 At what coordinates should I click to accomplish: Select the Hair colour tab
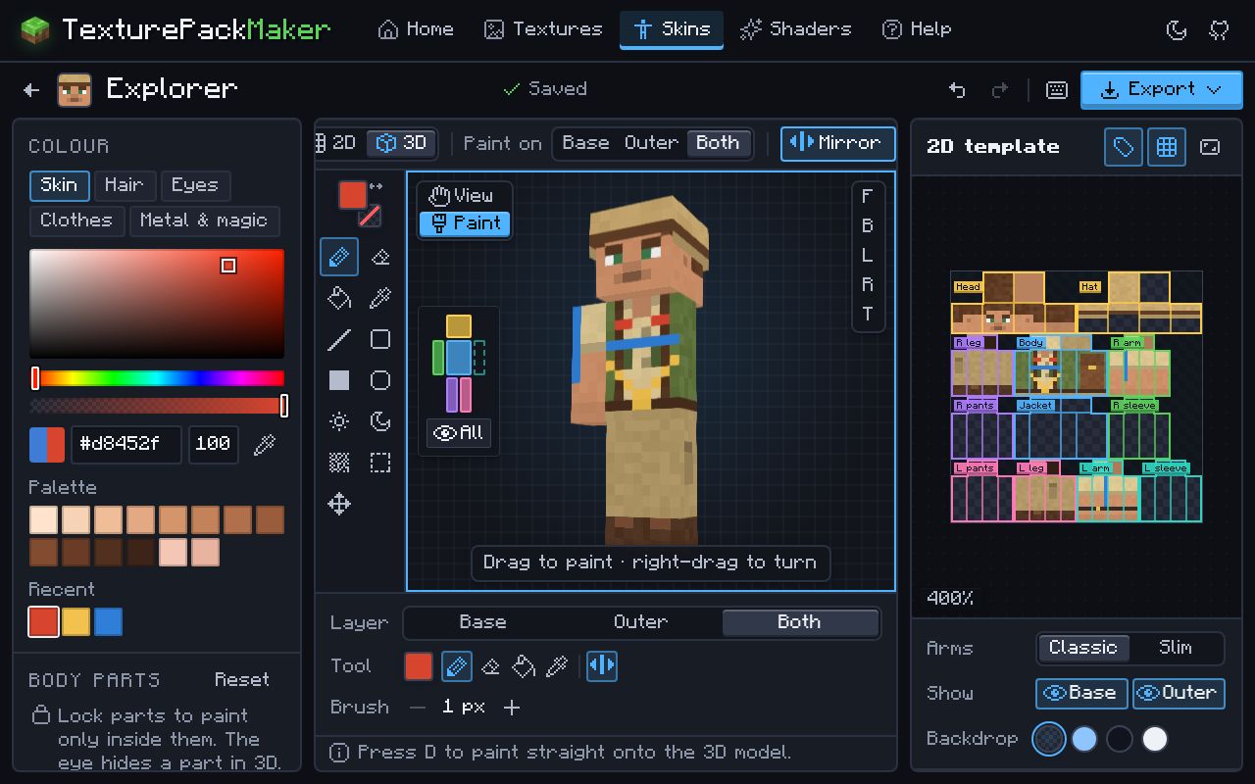point(125,185)
